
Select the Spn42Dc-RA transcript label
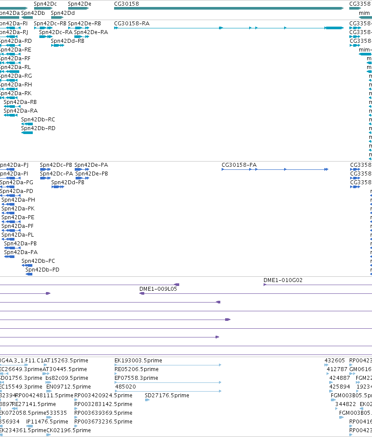click(x=56, y=32)
